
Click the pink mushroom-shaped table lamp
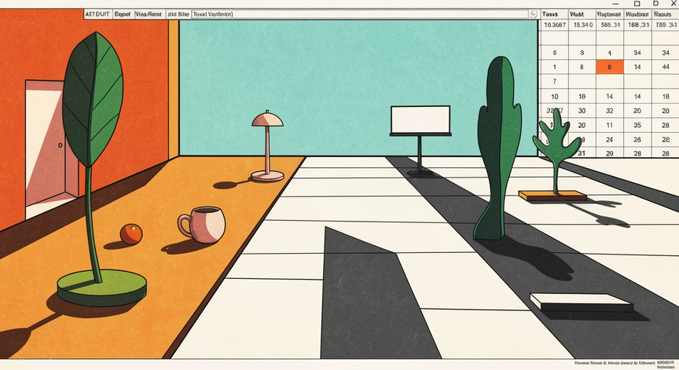pyautogui.click(x=268, y=146)
